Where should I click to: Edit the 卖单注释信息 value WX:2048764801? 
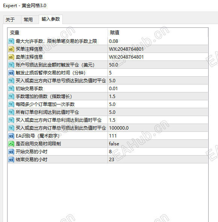click(x=157, y=57)
